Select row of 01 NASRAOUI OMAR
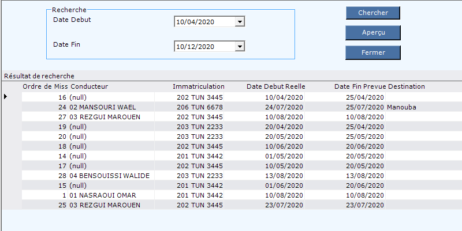 click(x=232, y=195)
